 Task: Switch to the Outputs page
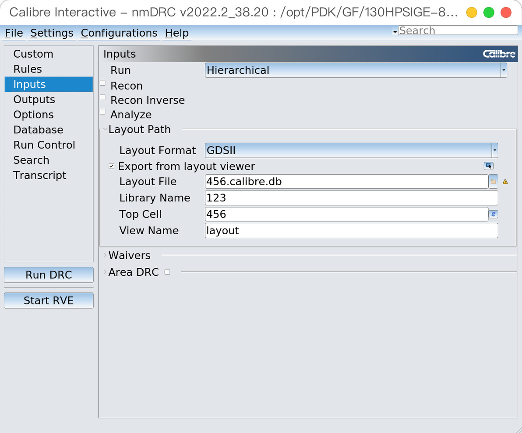(49, 99)
